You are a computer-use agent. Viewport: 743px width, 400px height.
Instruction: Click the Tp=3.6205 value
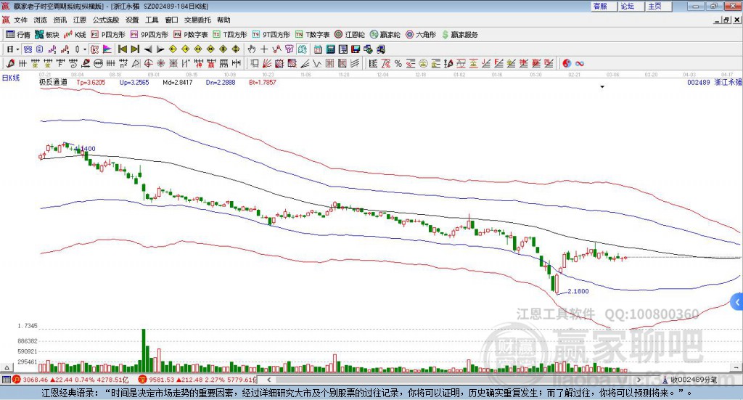tap(91, 83)
